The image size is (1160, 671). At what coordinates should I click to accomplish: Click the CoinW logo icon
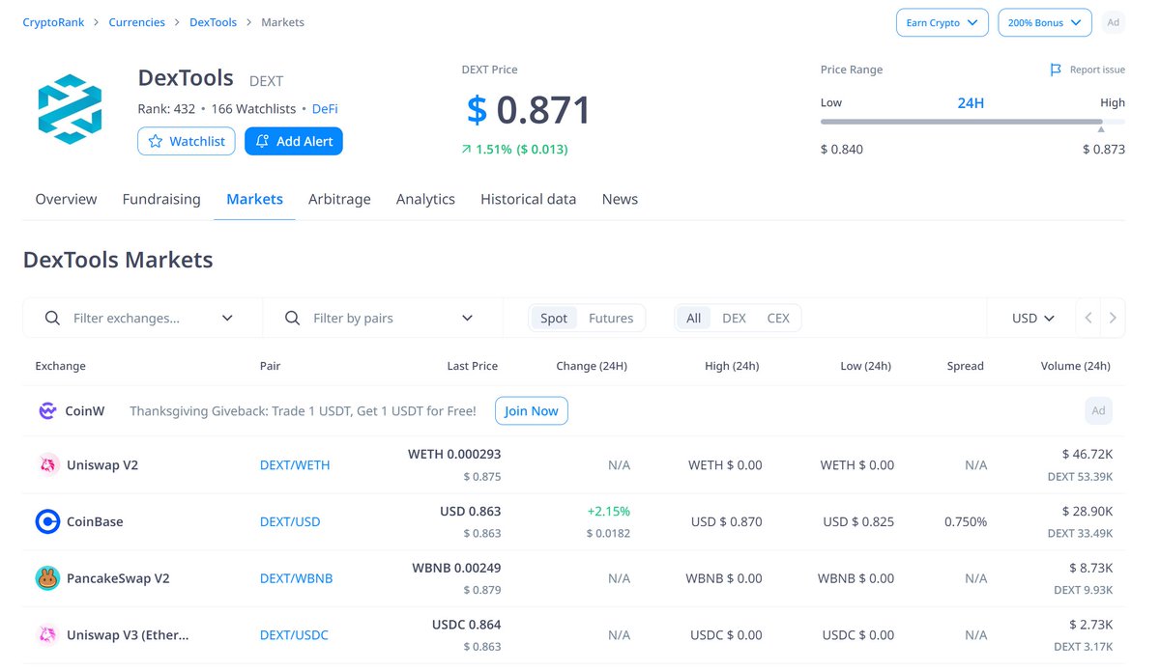coord(47,410)
